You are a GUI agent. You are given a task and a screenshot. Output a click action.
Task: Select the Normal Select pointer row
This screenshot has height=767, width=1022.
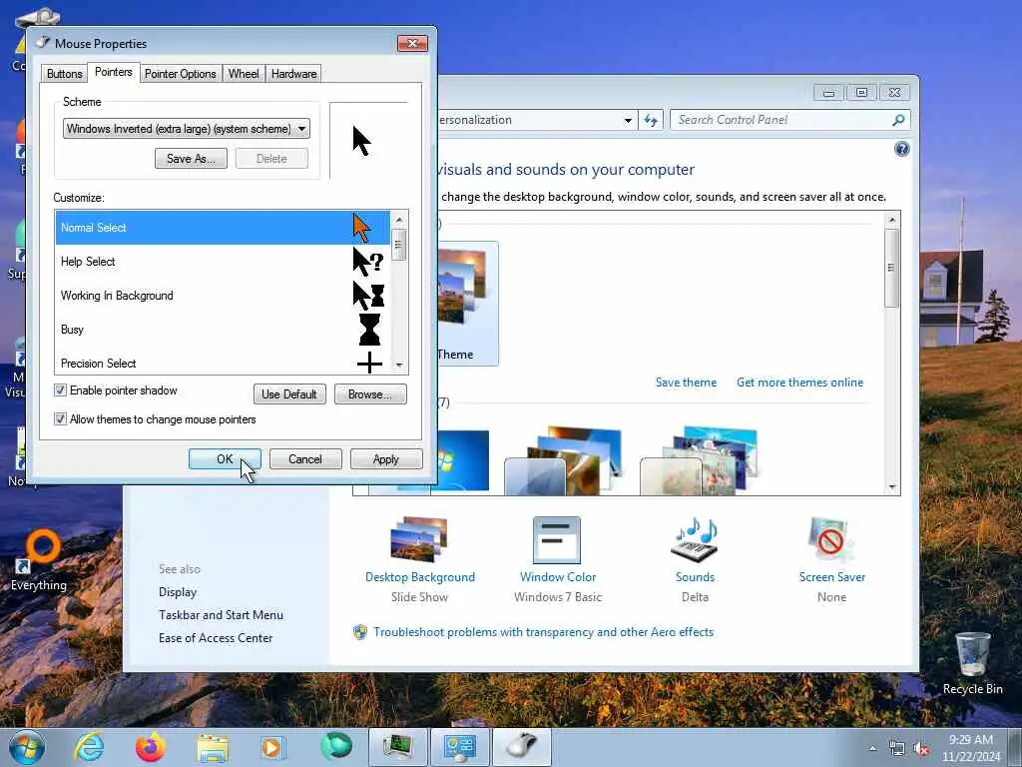tap(223, 228)
